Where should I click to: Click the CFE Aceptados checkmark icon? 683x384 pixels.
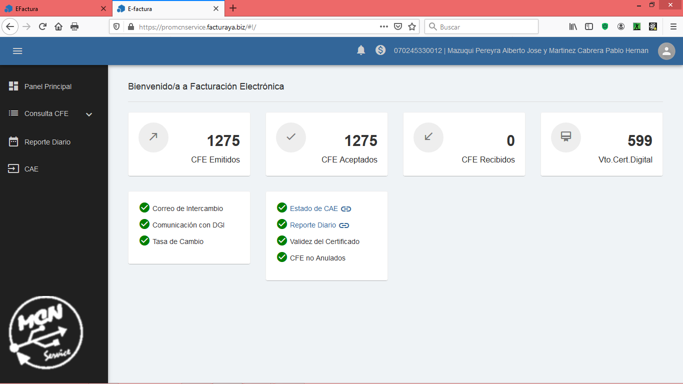(x=291, y=137)
